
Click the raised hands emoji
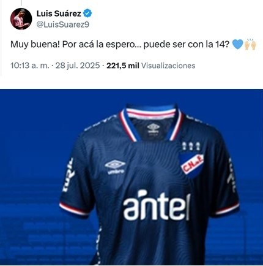click(250, 44)
